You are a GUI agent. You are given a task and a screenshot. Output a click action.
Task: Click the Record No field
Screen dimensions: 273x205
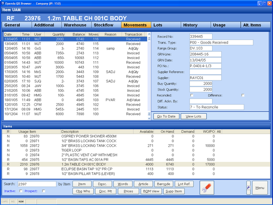tap(201, 36)
